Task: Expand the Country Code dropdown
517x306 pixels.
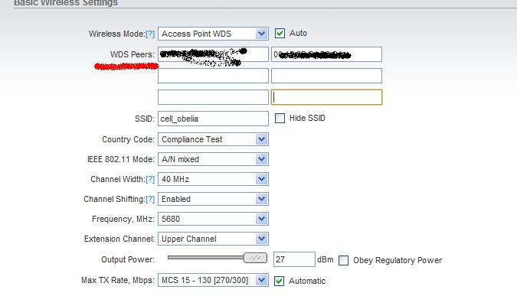Action: (214, 139)
